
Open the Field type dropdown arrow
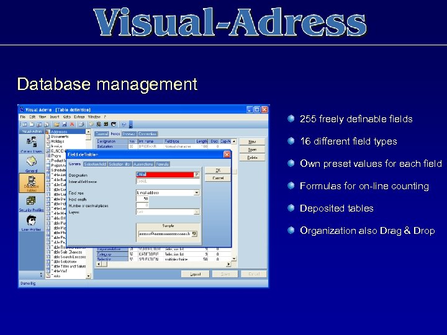pos(196,193)
